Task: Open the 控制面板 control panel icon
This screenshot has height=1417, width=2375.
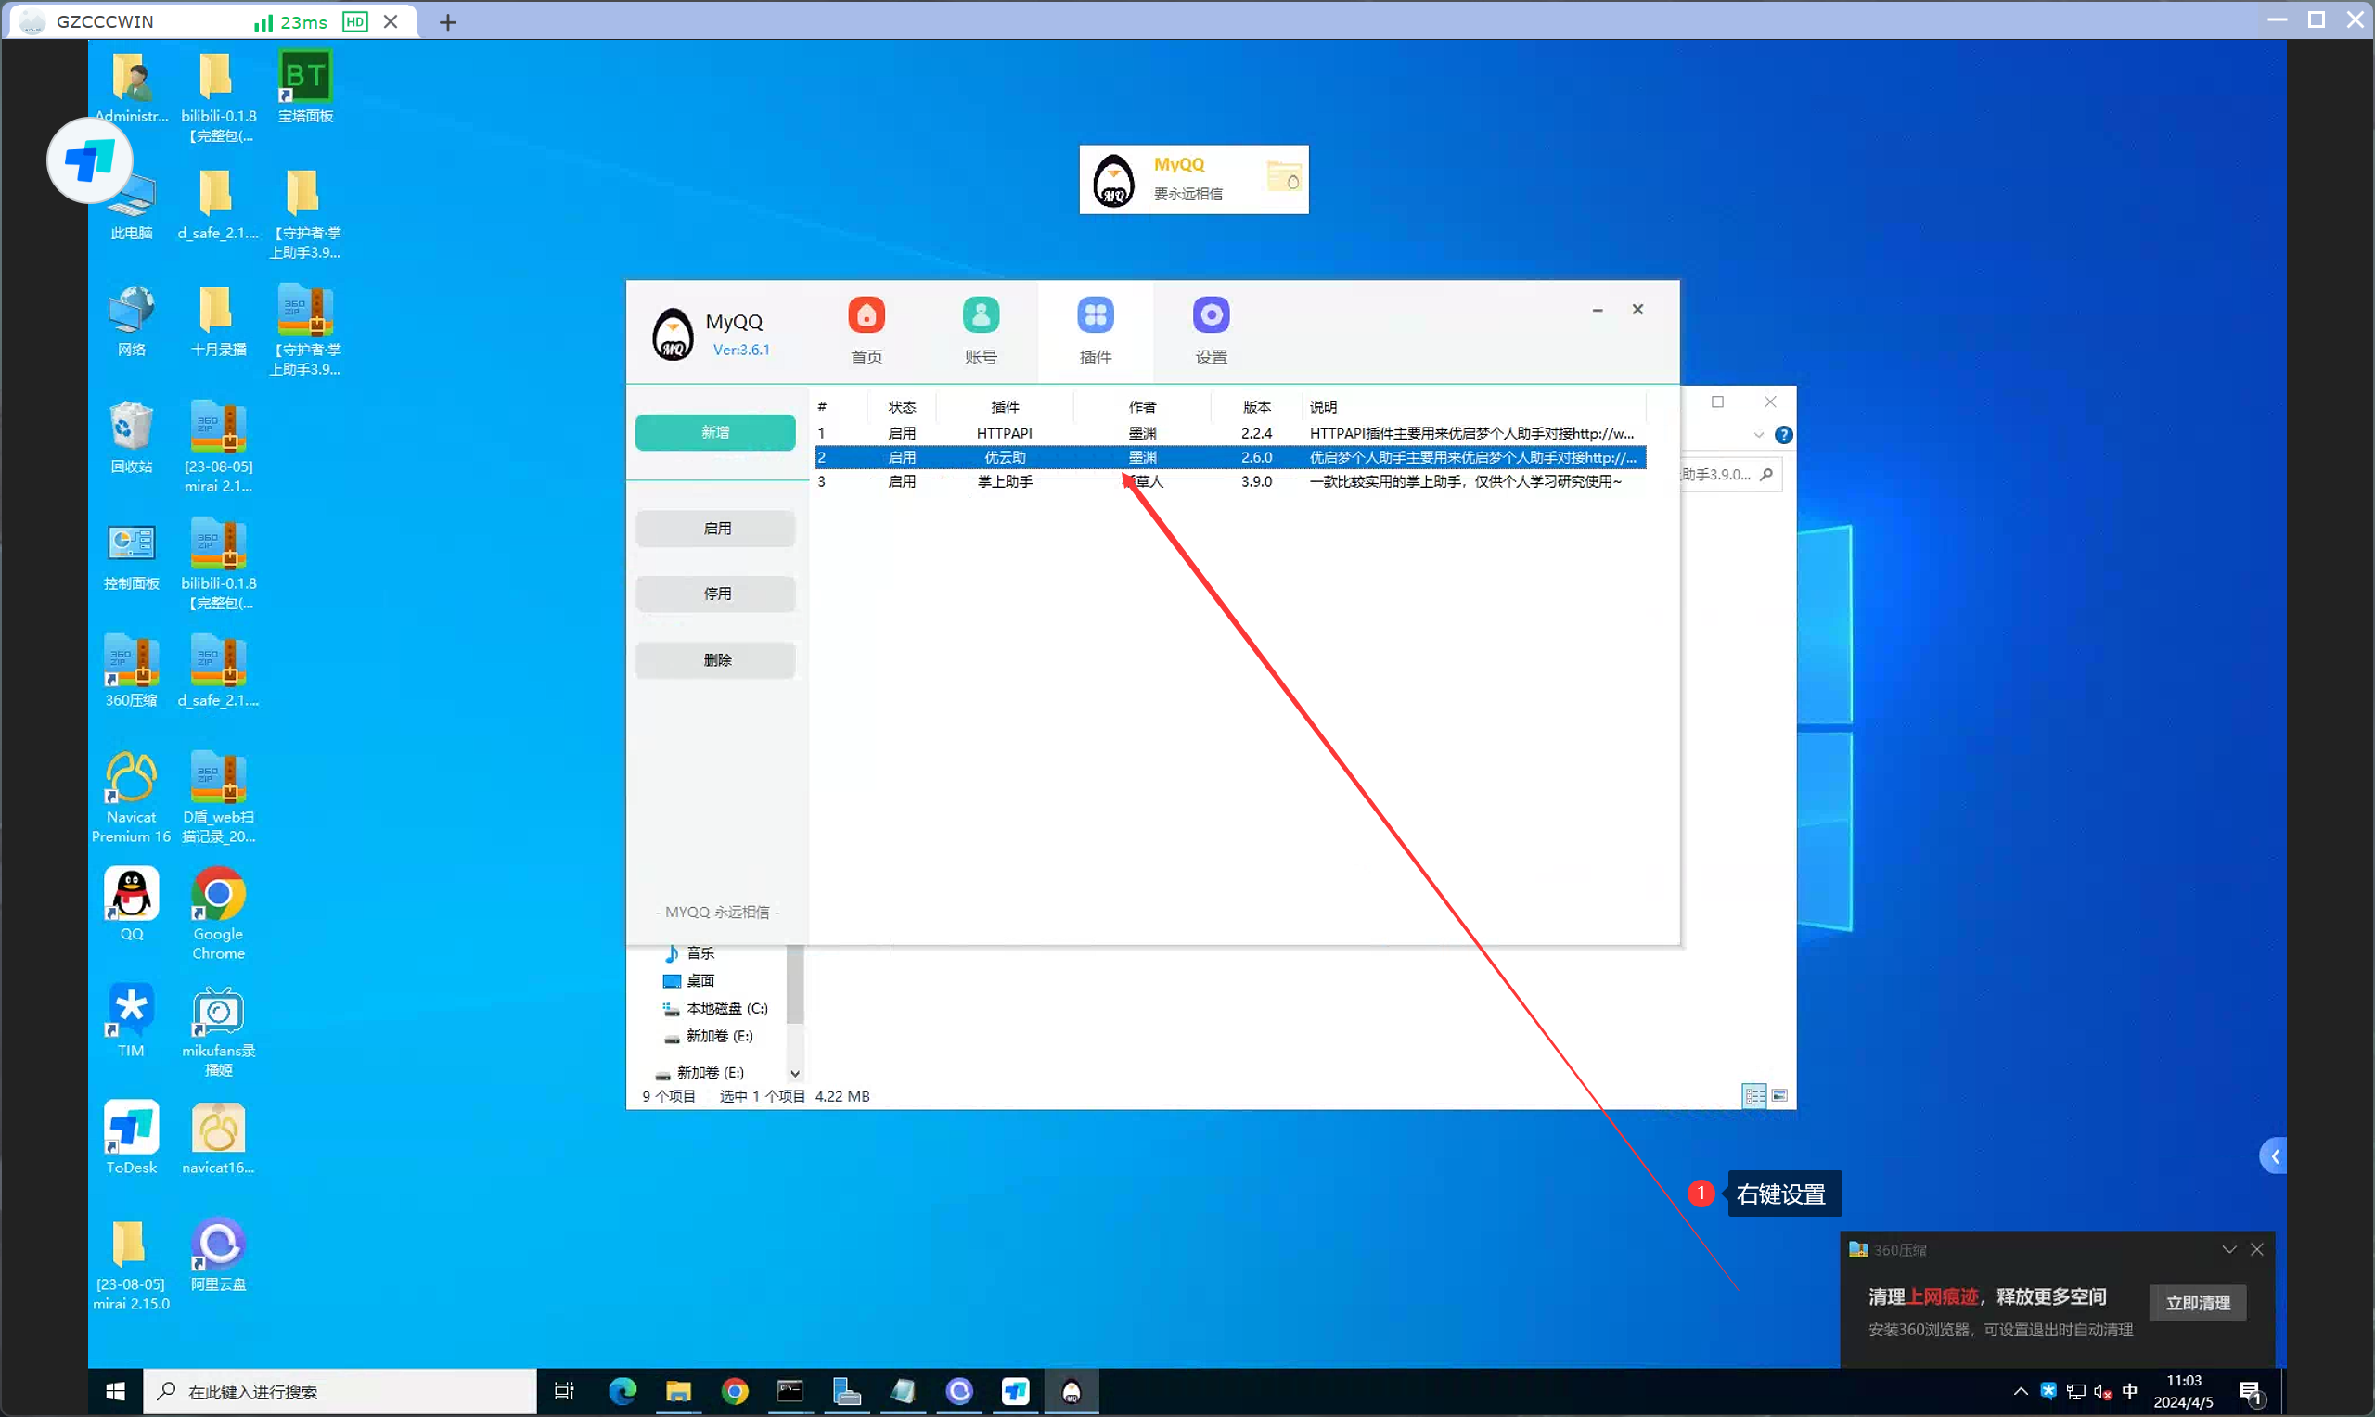Action: click(x=132, y=555)
